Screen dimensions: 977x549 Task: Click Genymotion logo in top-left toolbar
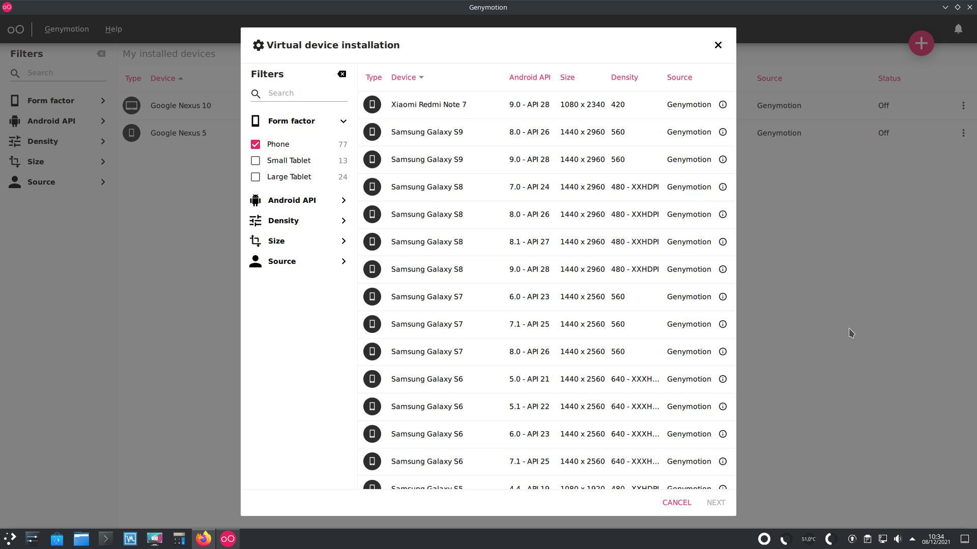16,29
